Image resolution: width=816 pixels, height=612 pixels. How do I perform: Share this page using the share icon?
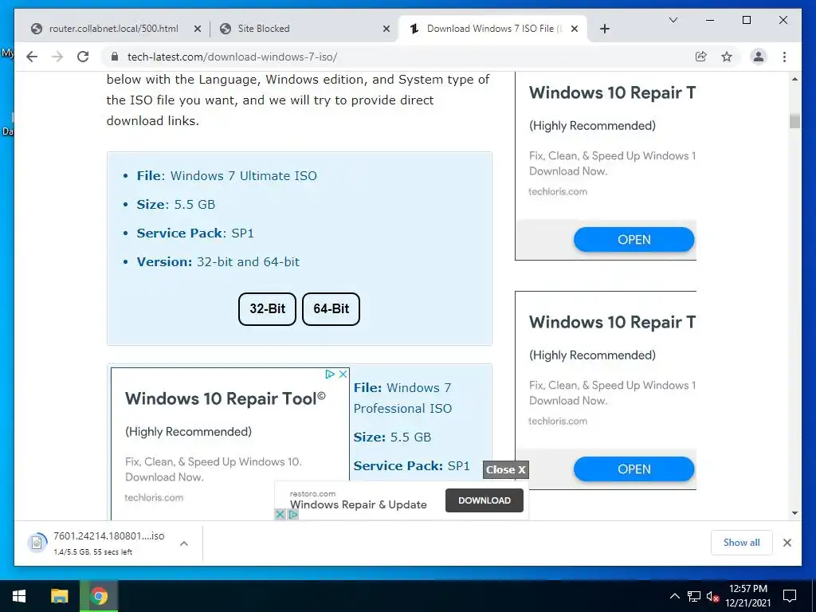coord(701,57)
